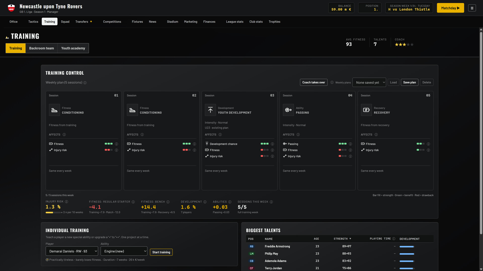The height and width of the screenshot is (271, 483).
Task: Open the Player dropdown showing Demarai Daniels
Action: [x=72, y=251]
